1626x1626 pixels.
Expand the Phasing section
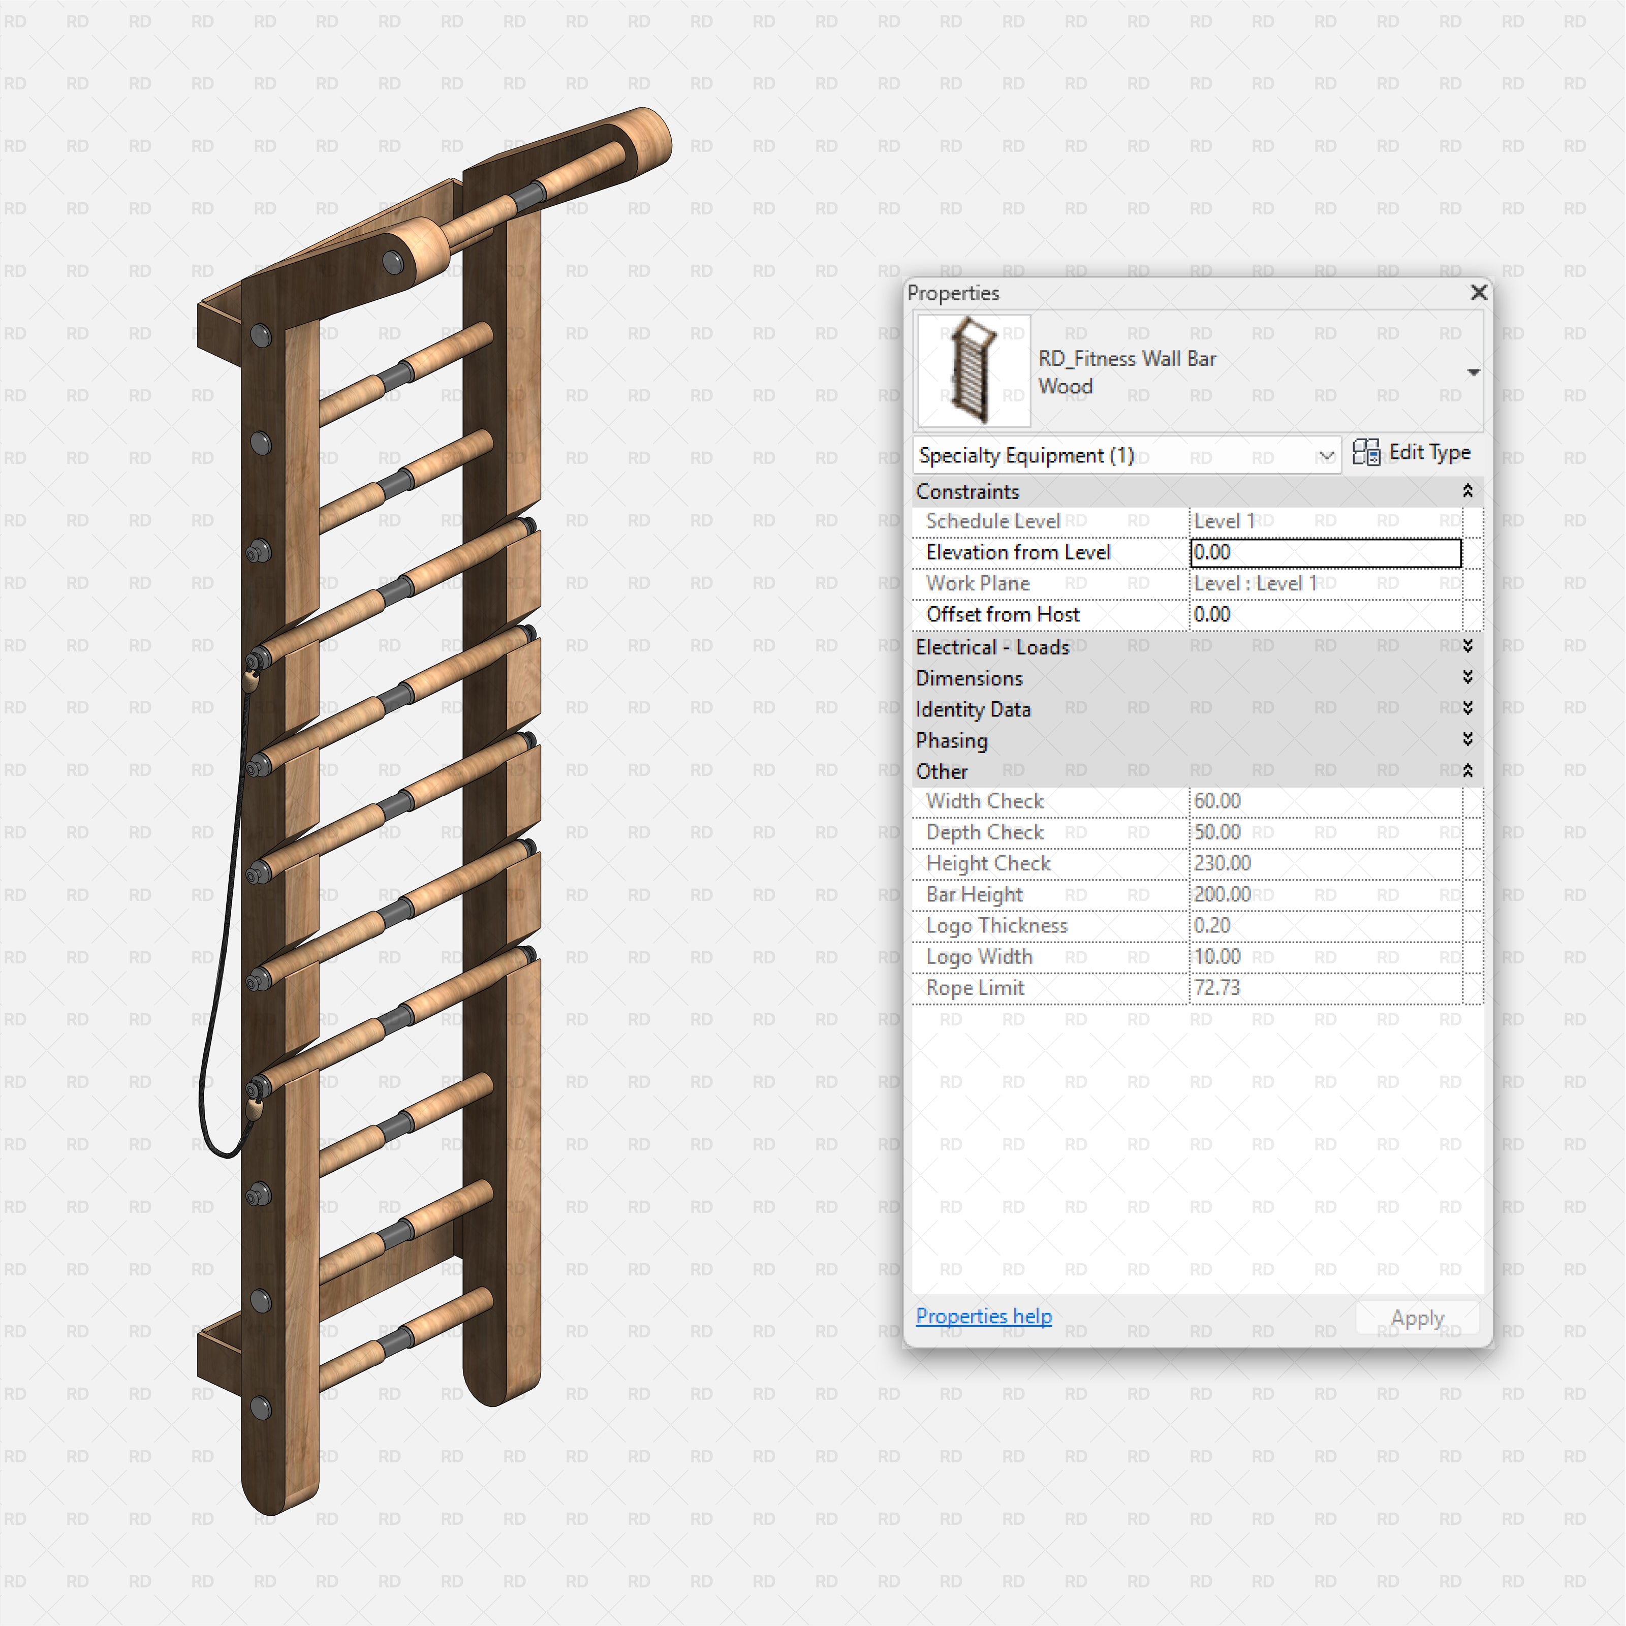(x=1468, y=740)
